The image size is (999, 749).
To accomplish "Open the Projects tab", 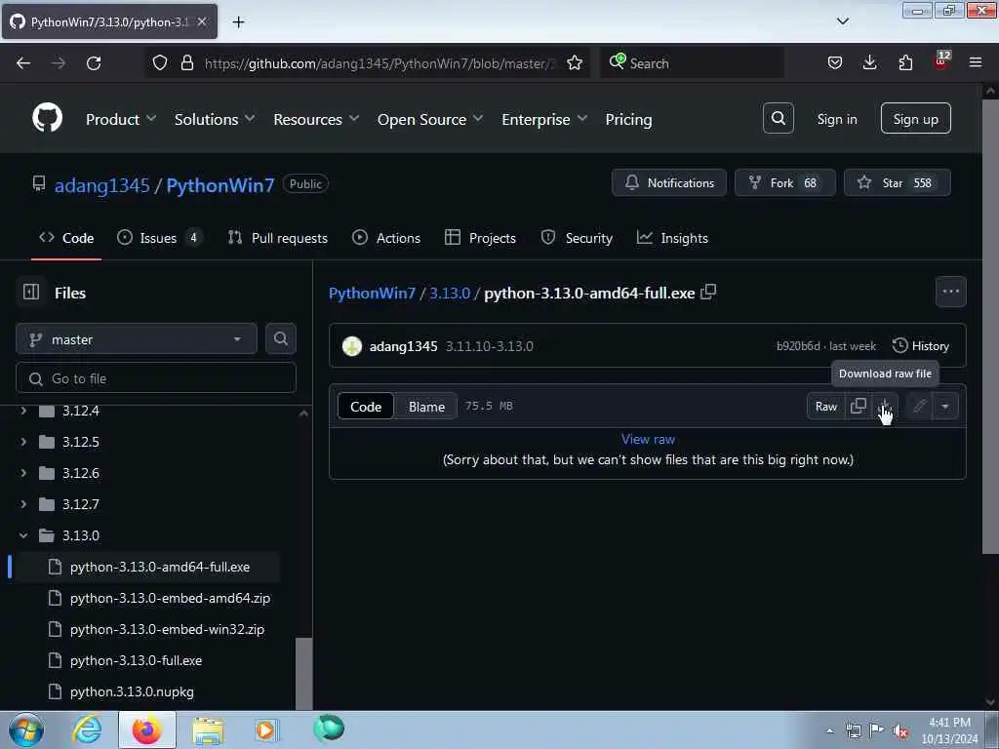I will pyautogui.click(x=480, y=238).
